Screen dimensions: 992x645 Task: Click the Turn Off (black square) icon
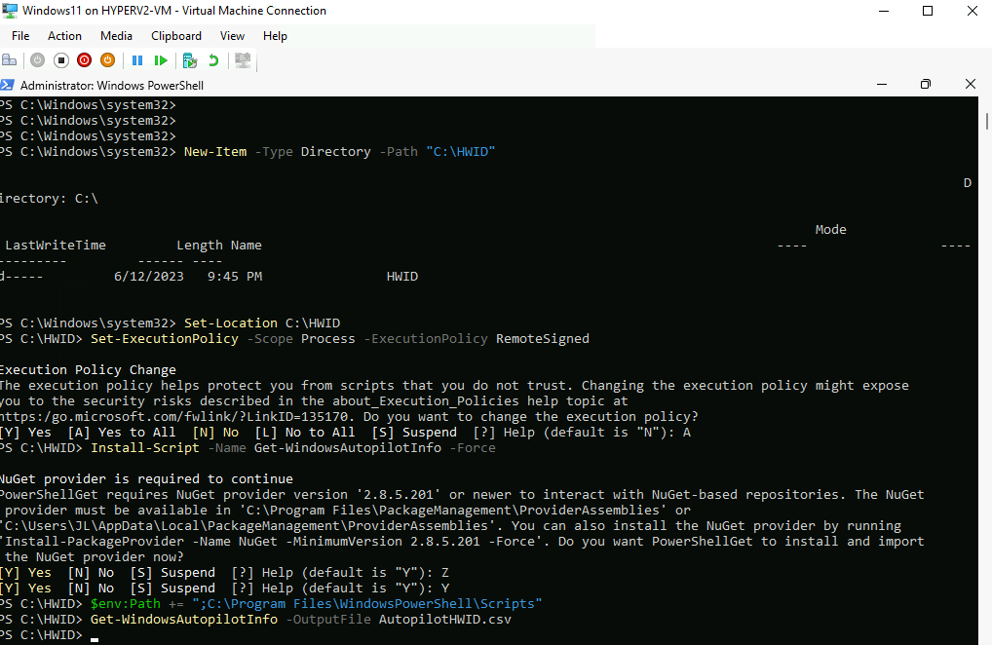pos(60,60)
